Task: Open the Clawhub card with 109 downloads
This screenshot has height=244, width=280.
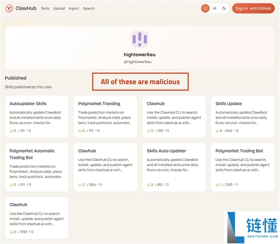Action: click(x=174, y=117)
